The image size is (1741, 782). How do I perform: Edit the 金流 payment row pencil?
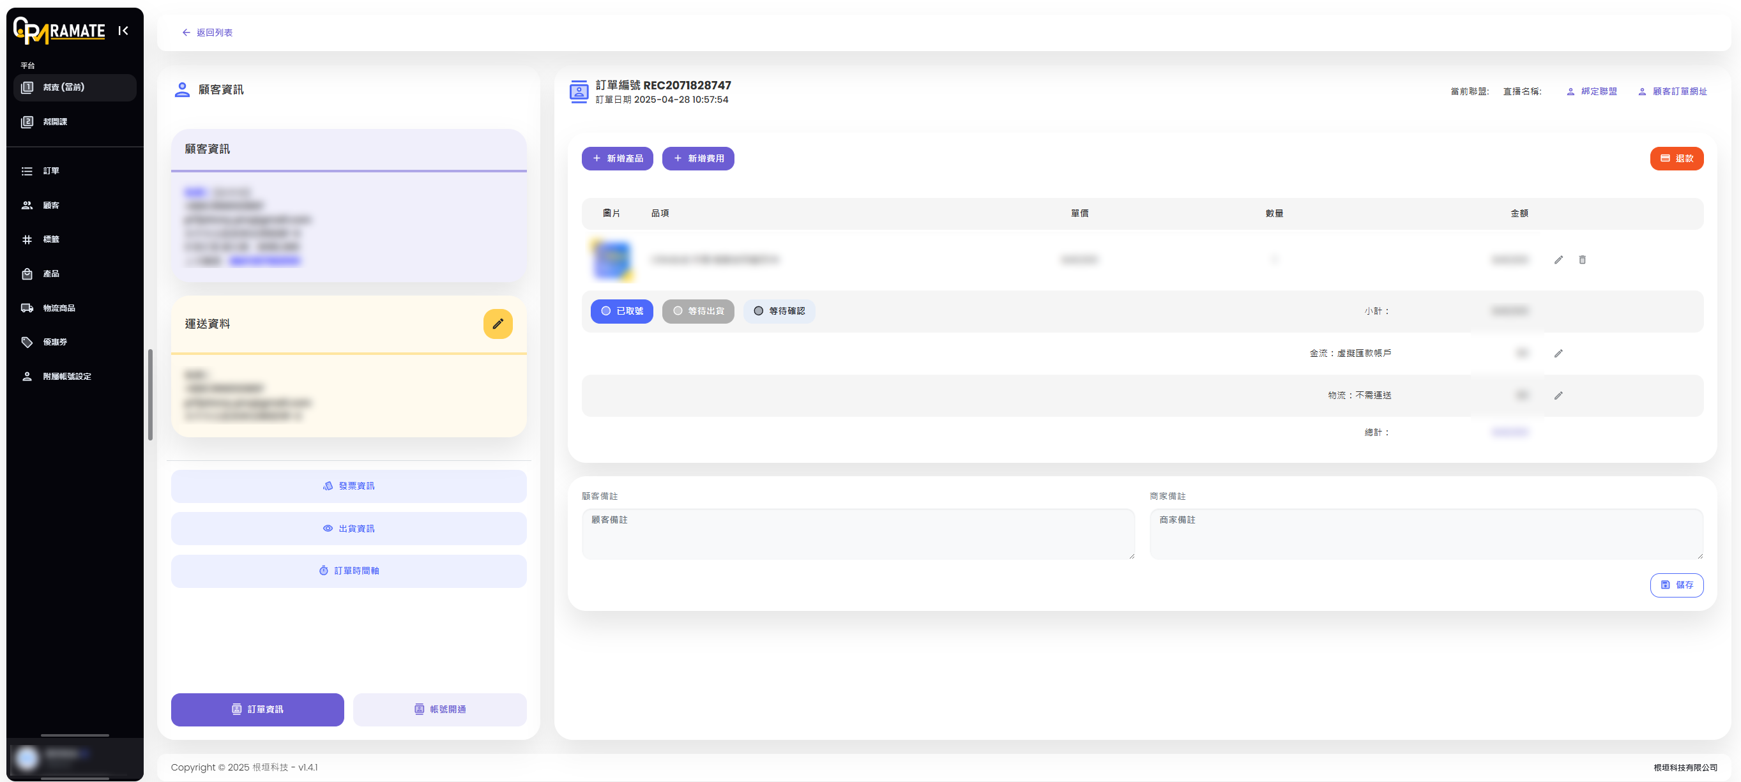click(x=1558, y=353)
